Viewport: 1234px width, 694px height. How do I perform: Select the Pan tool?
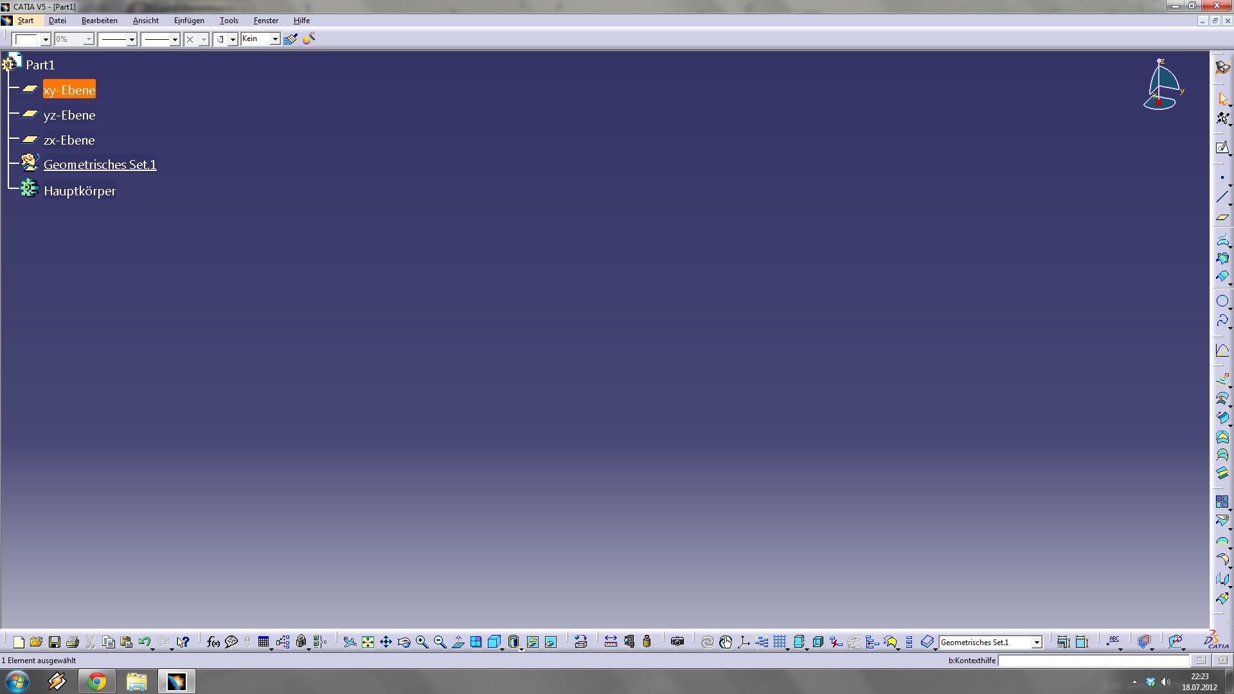[386, 642]
